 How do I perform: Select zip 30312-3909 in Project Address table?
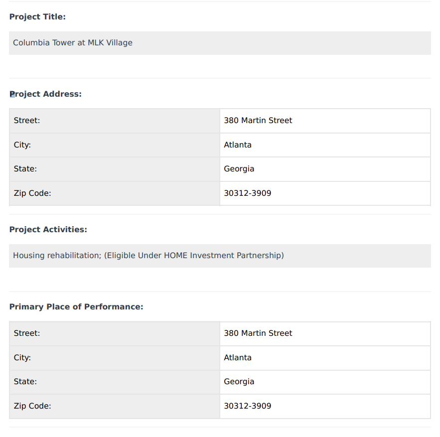(x=248, y=193)
